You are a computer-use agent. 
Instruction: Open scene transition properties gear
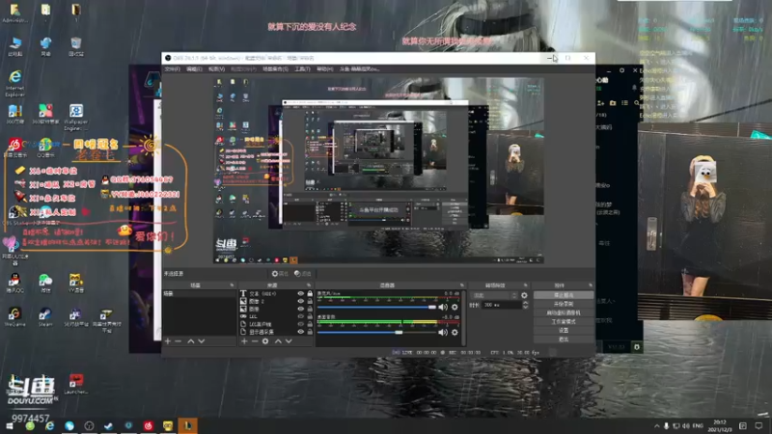(x=524, y=295)
